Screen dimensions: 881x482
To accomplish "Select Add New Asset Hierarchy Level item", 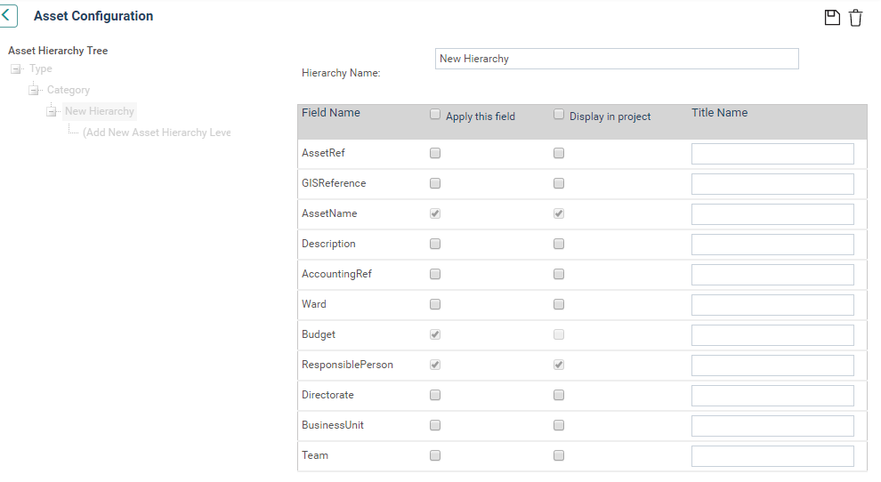I will 157,133.
